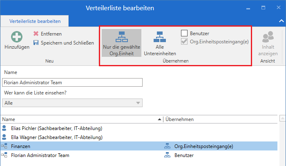Click user icon beside Elias Pichler
The image size is (286, 166).
pyautogui.click(x=4, y=128)
